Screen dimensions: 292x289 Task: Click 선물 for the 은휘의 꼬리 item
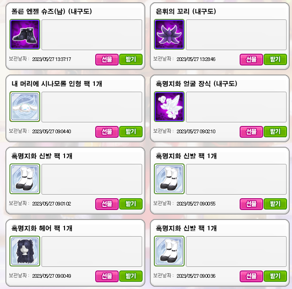pyautogui.click(x=251, y=60)
